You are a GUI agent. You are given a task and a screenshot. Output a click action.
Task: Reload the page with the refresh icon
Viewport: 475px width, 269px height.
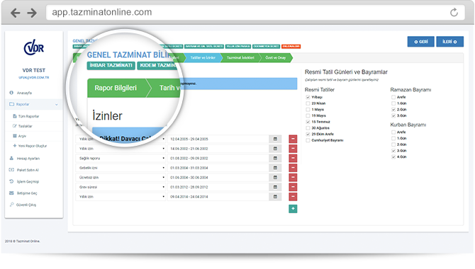(x=454, y=13)
